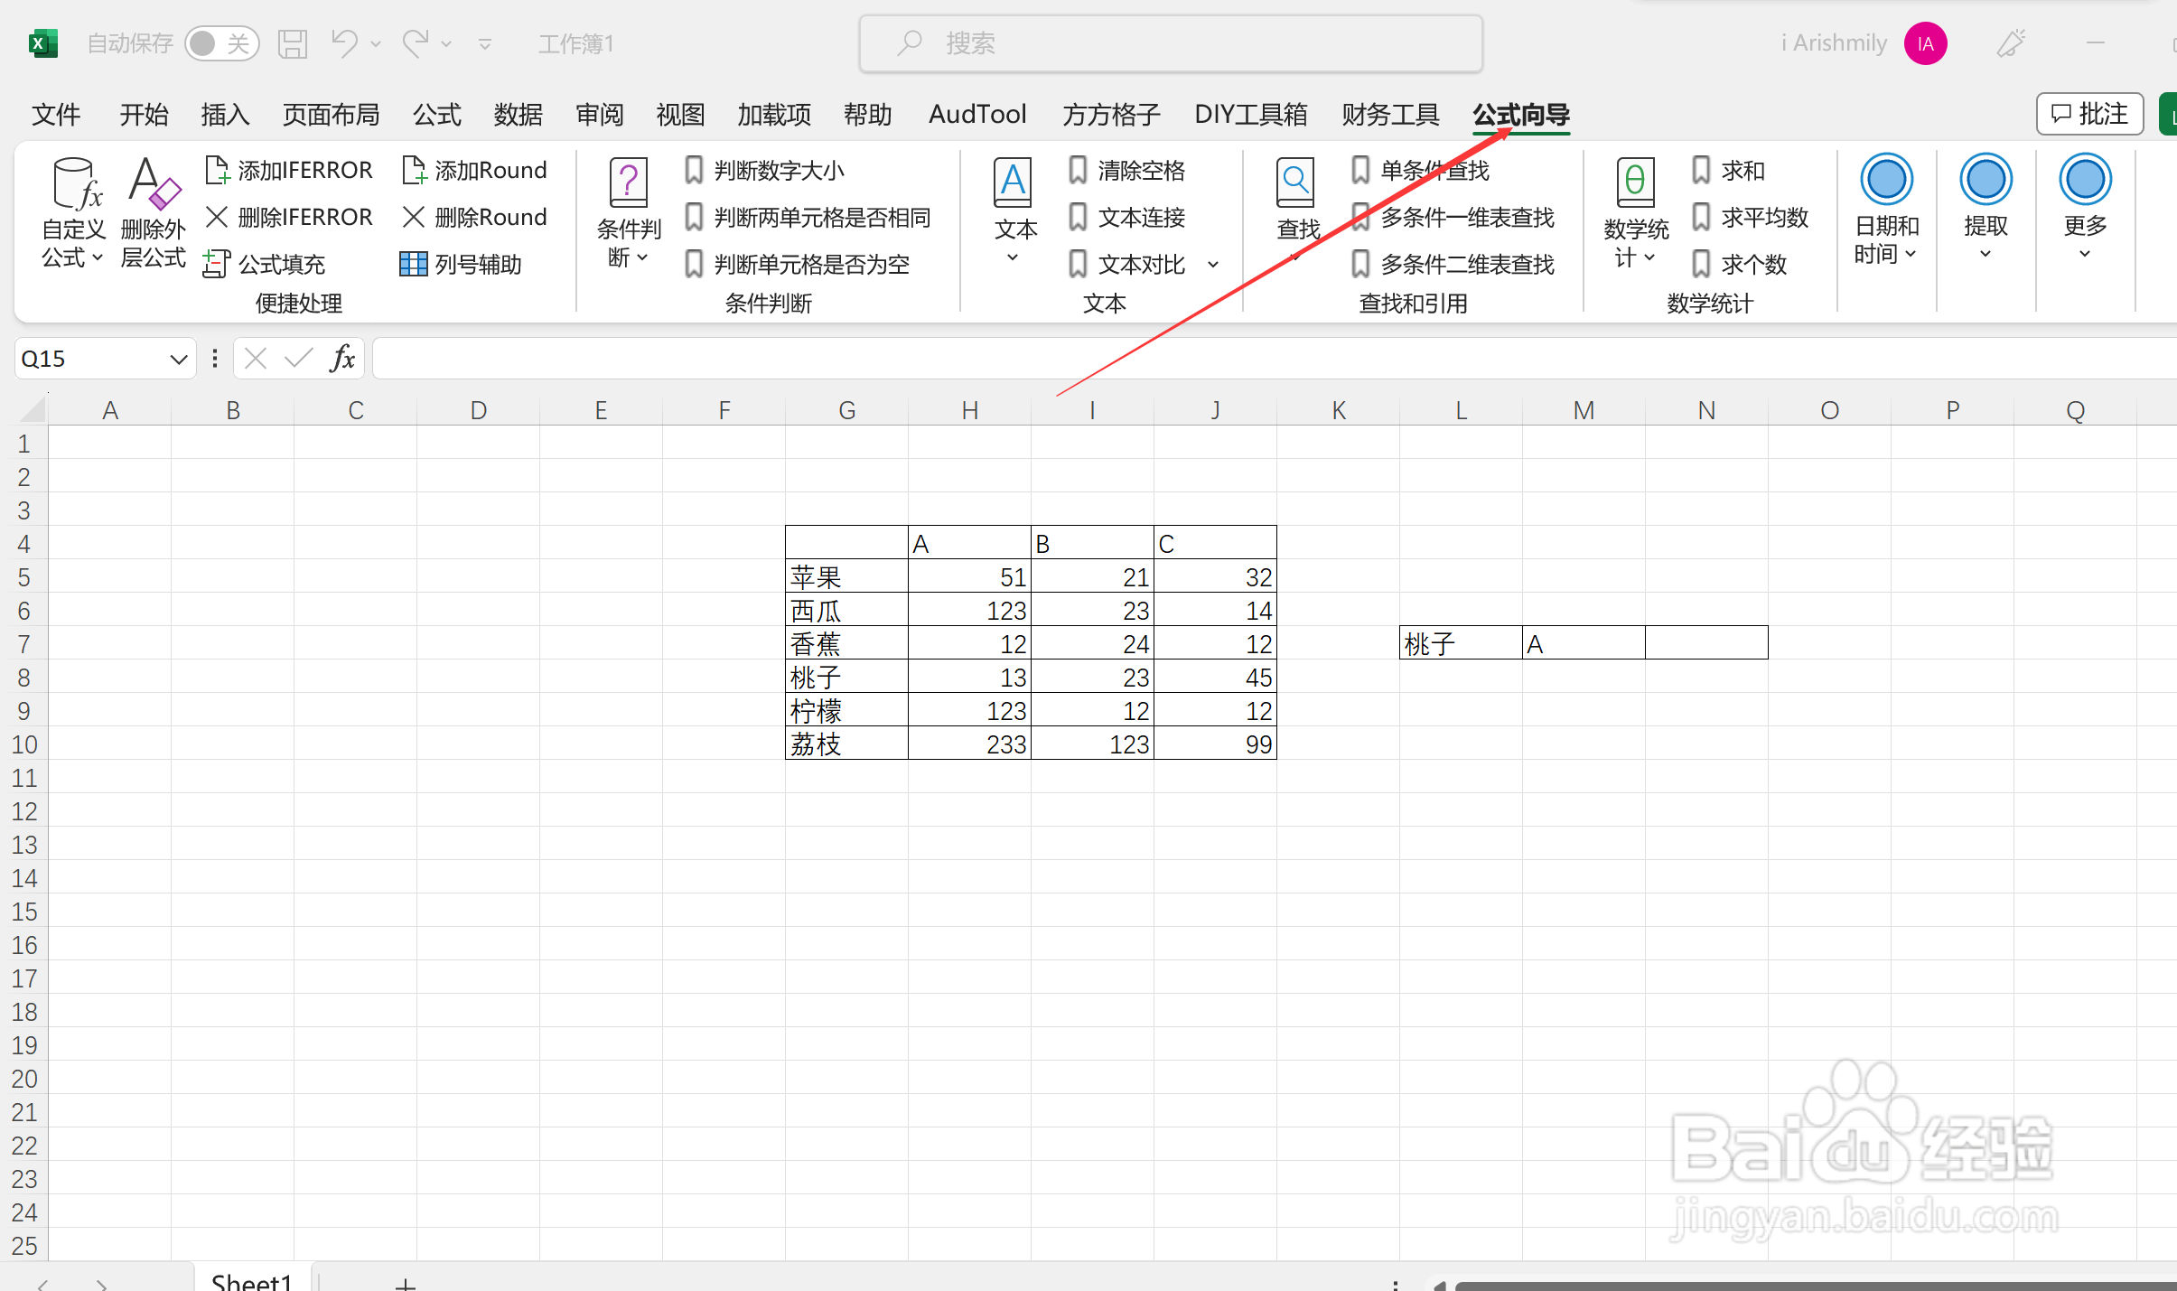Screen dimensions: 2177x1291
Task: Click the 删除外层公式 icon
Action: [153, 213]
